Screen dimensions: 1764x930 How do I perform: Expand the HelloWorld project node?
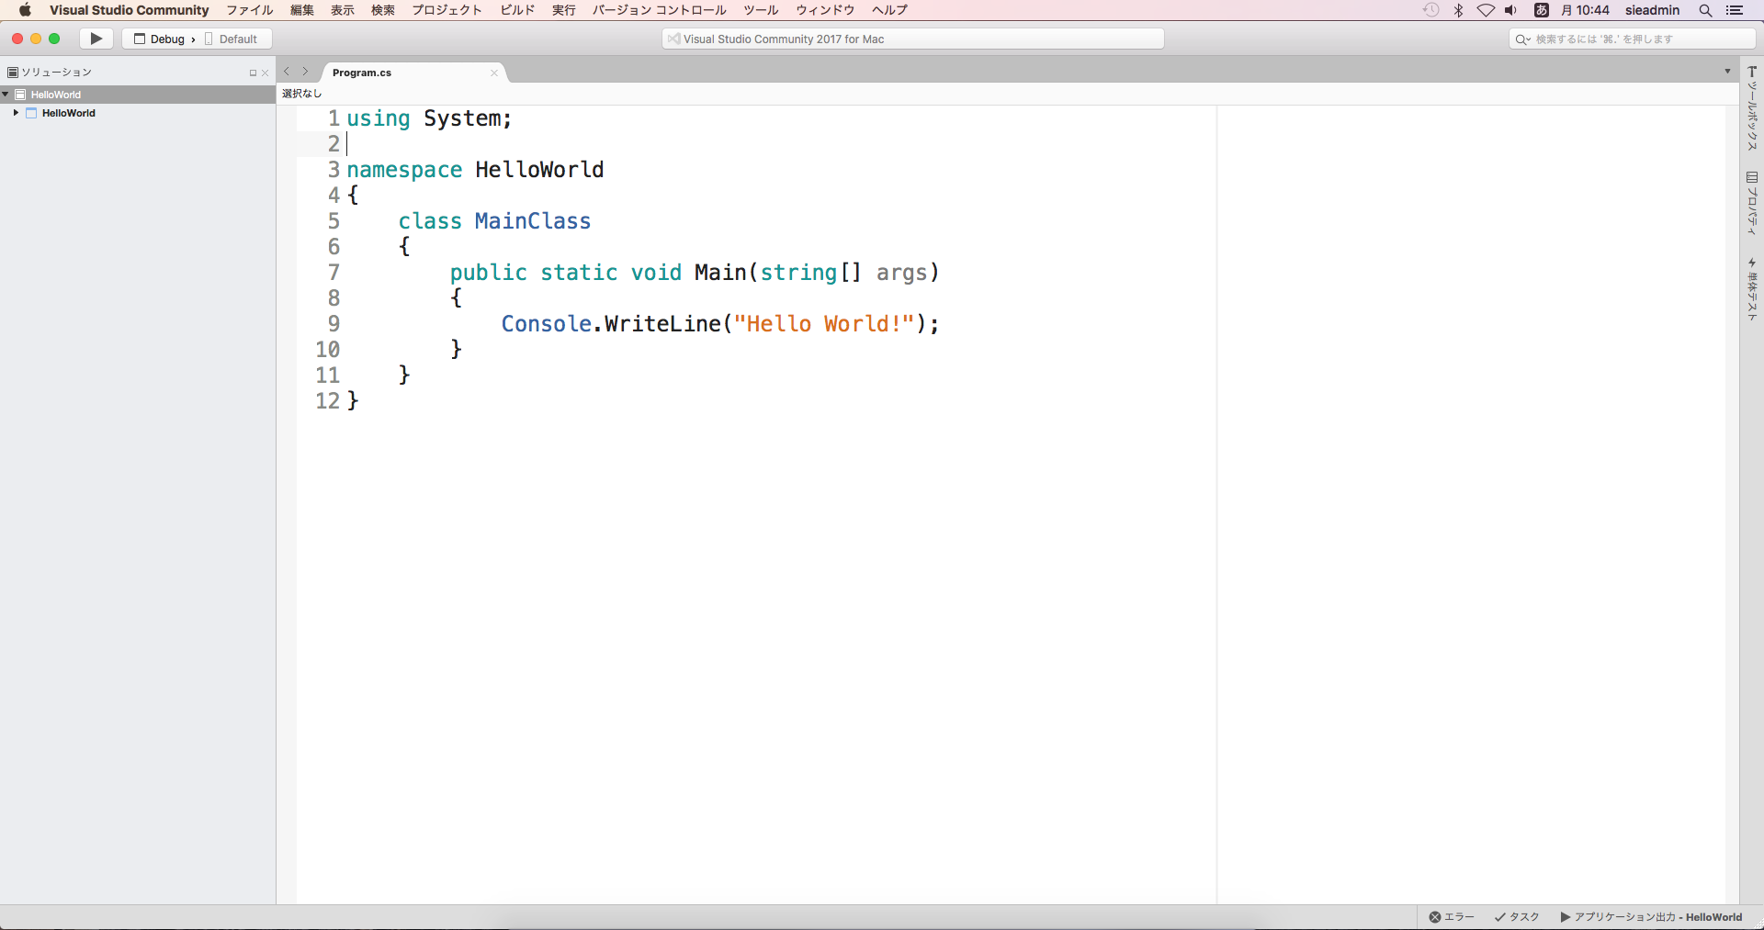(x=16, y=113)
